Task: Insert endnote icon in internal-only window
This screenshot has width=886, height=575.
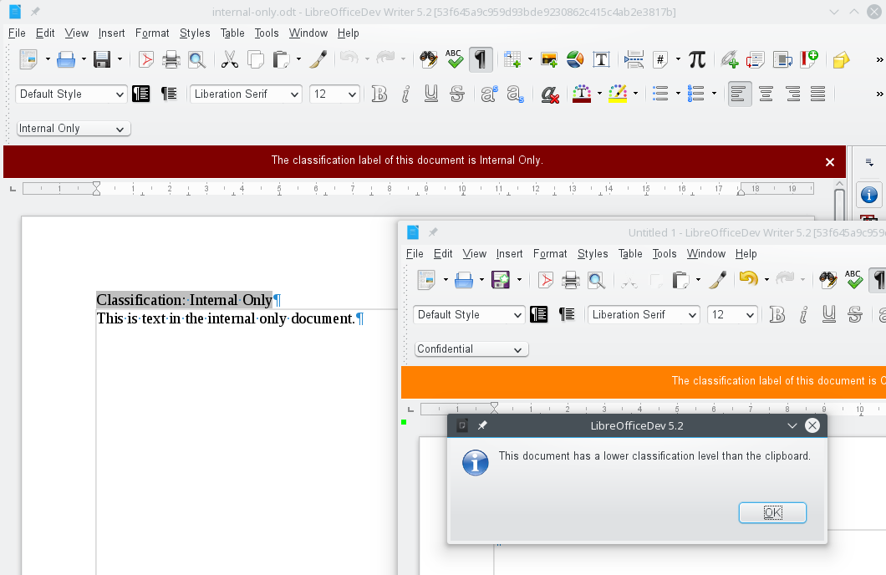Action: pyautogui.click(x=782, y=59)
